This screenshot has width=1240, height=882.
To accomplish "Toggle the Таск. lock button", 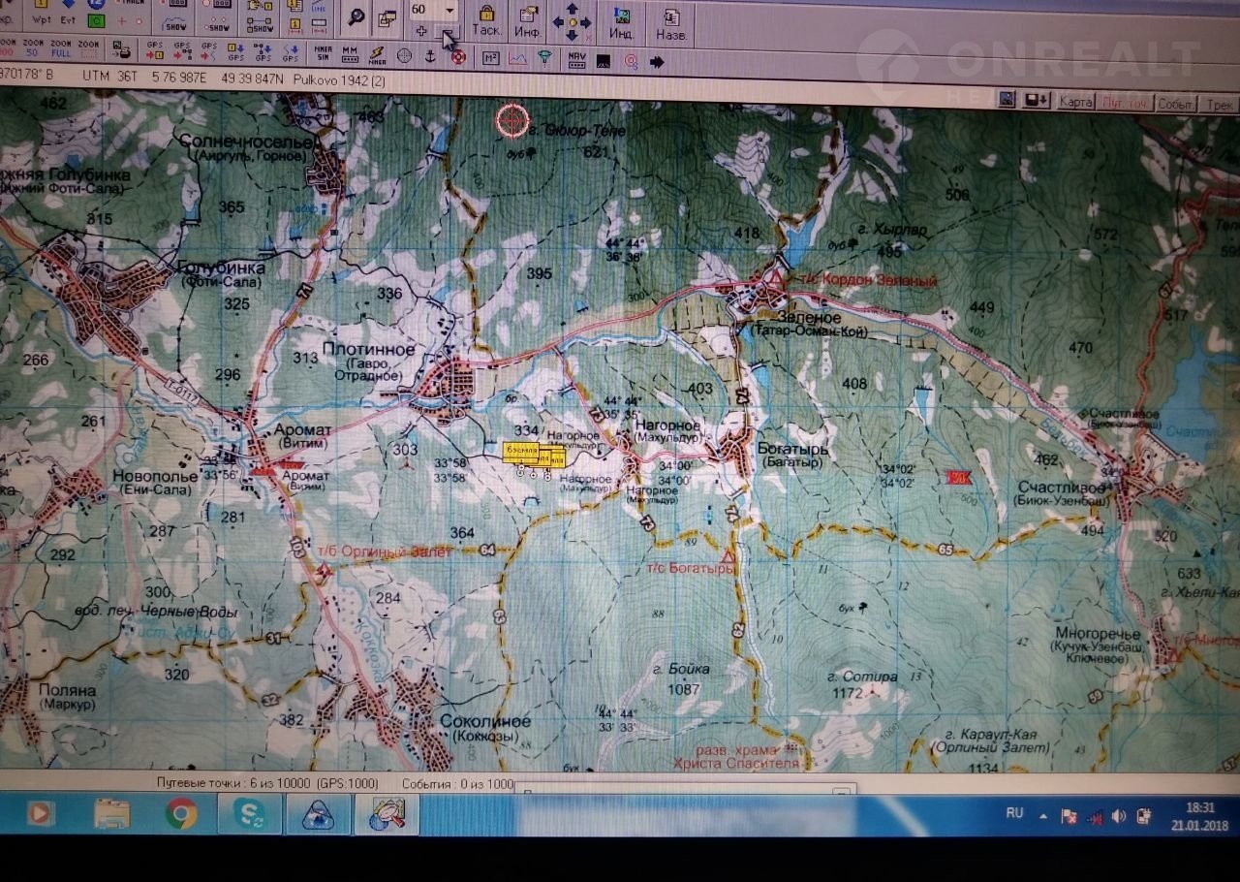I will point(486,20).
